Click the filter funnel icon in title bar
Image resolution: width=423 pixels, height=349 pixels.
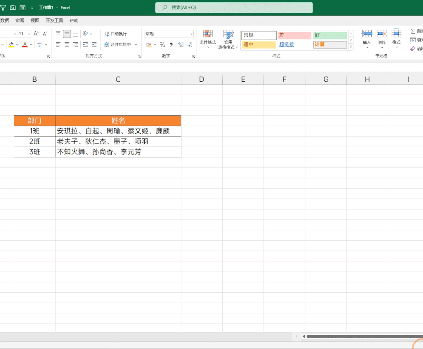[3, 7]
